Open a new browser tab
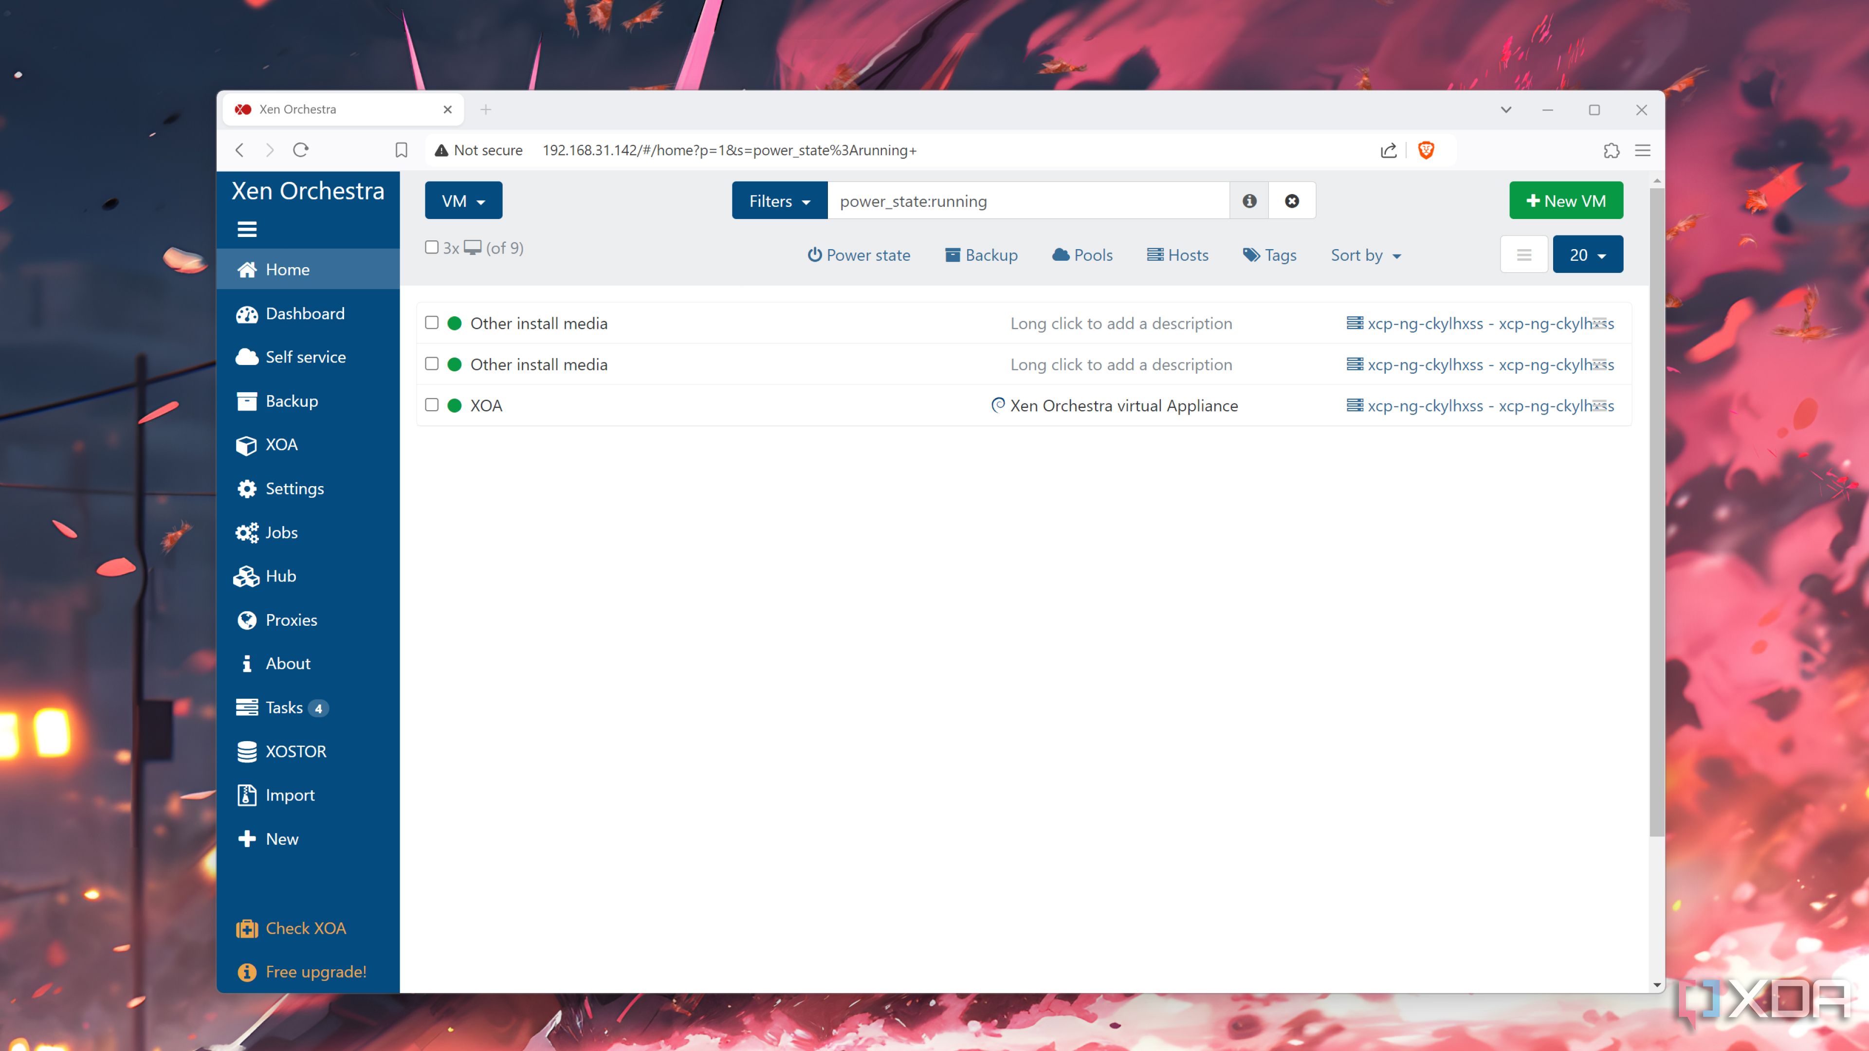 click(x=486, y=109)
